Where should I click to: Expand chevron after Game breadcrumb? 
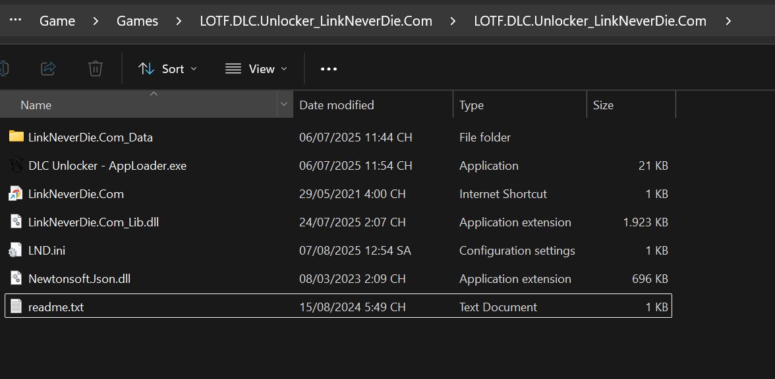(96, 21)
